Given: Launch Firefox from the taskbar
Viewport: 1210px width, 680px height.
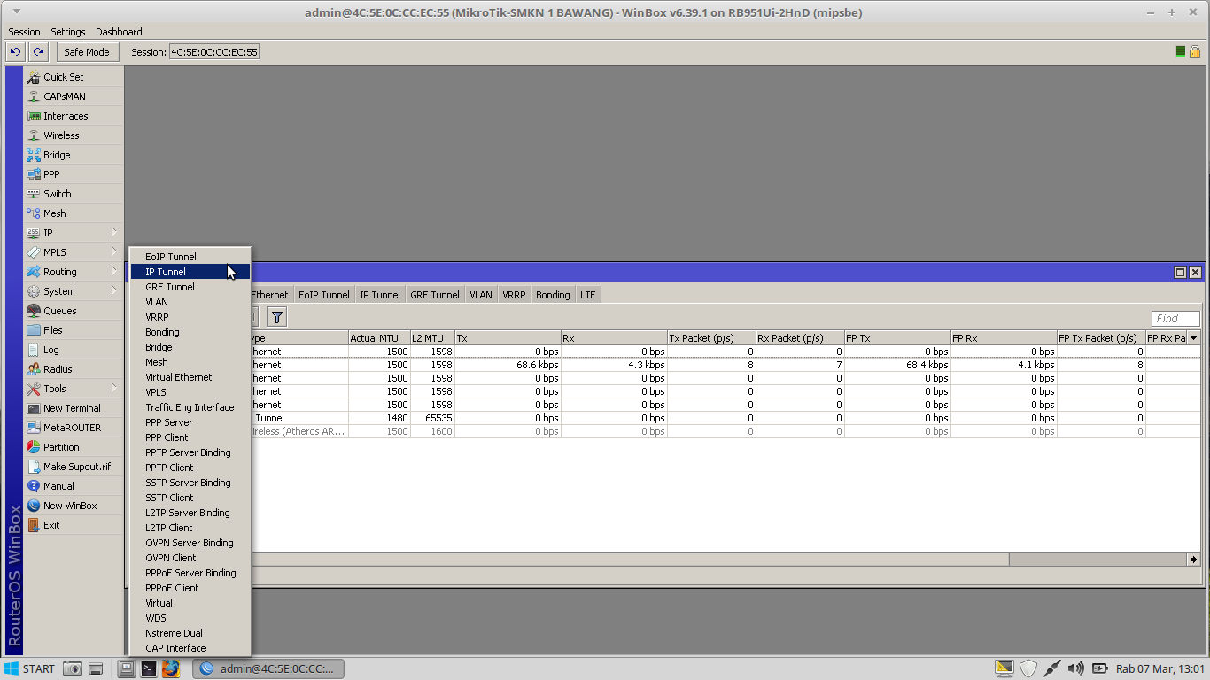Looking at the screenshot, I should click(x=171, y=668).
